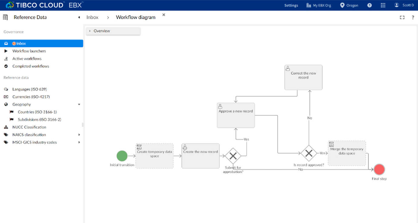Click the My EBX Org building icon
This screenshot has width=418, height=223.
309,5
